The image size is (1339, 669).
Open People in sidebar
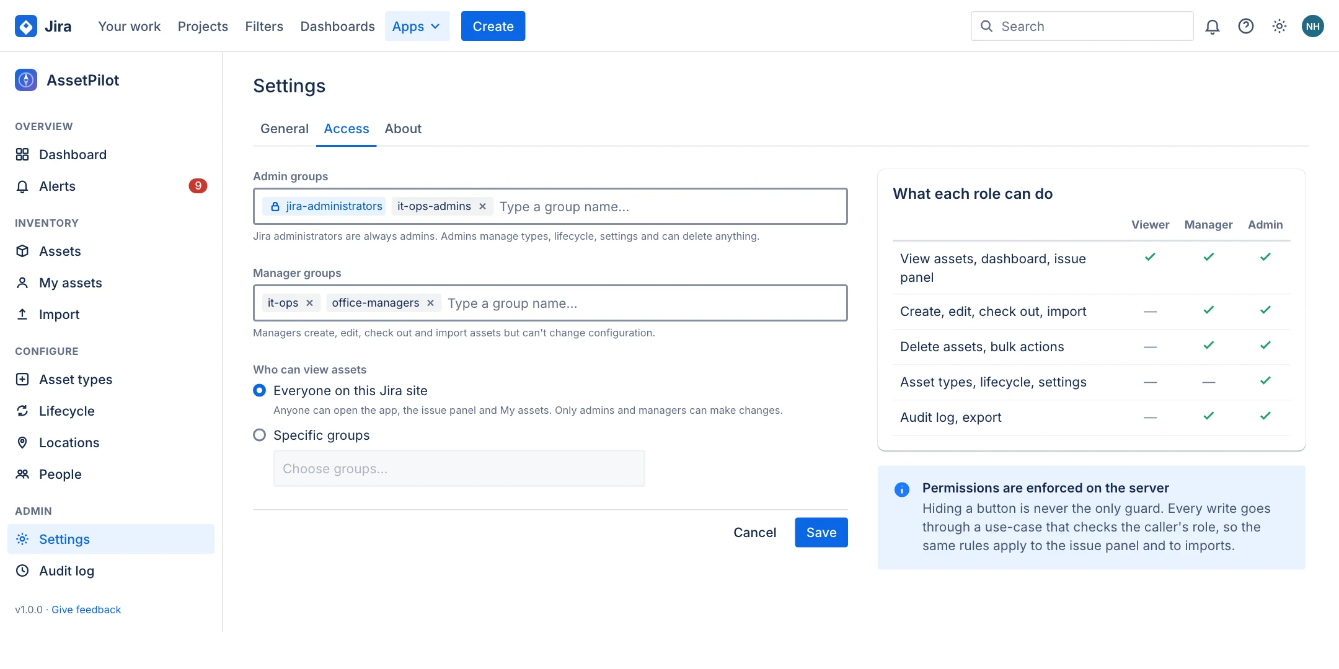[x=111, y=474]
